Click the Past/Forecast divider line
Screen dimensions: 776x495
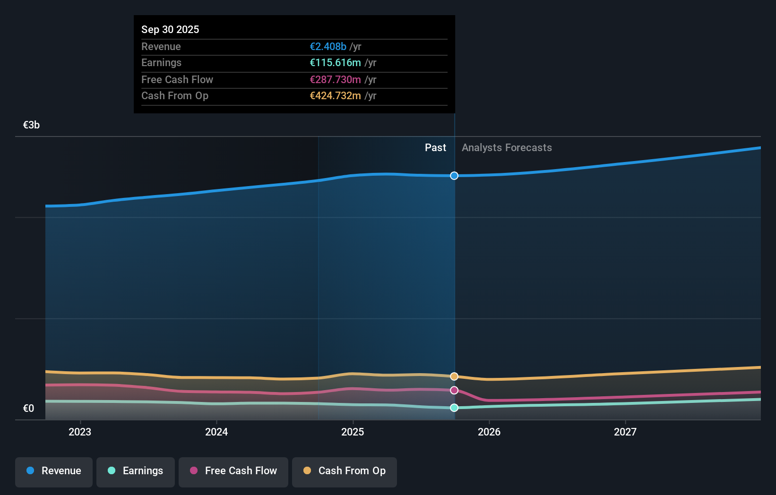(x=454, y=265)
